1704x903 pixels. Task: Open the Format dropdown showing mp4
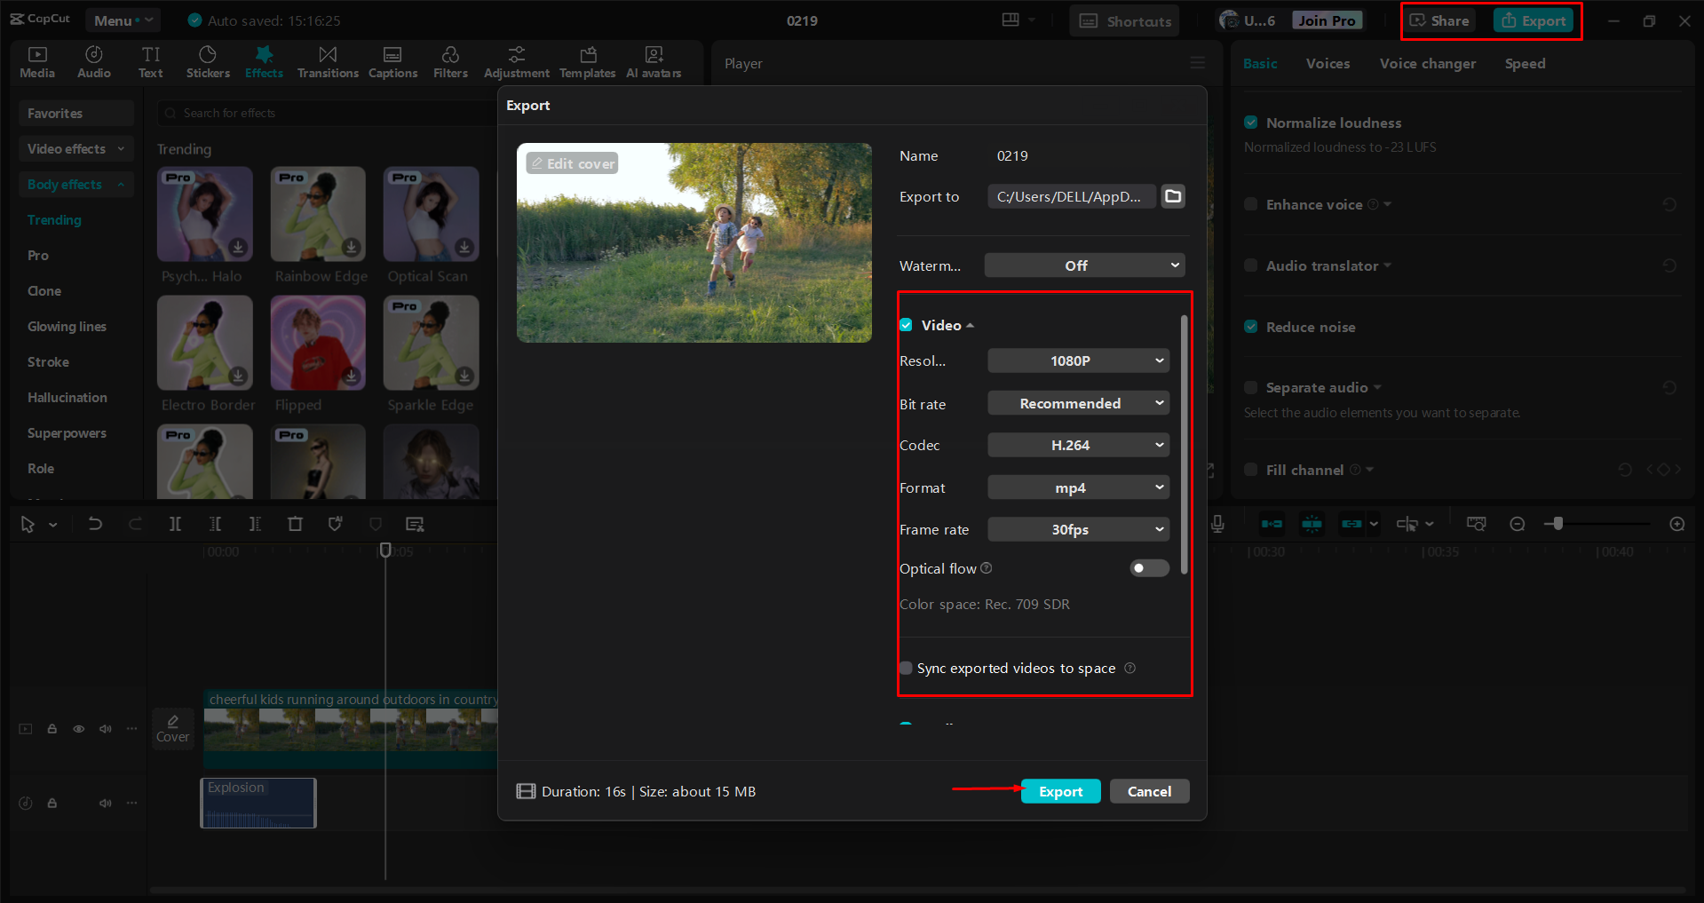(x=1078, y=487)
